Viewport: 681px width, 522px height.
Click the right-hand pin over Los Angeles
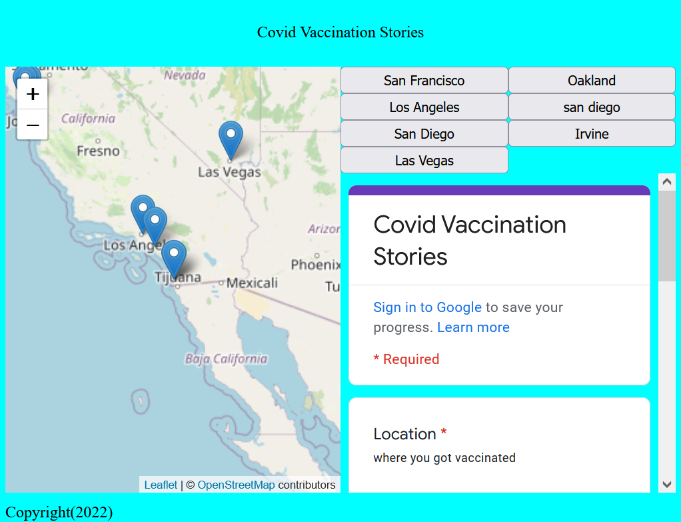point(155,224)
